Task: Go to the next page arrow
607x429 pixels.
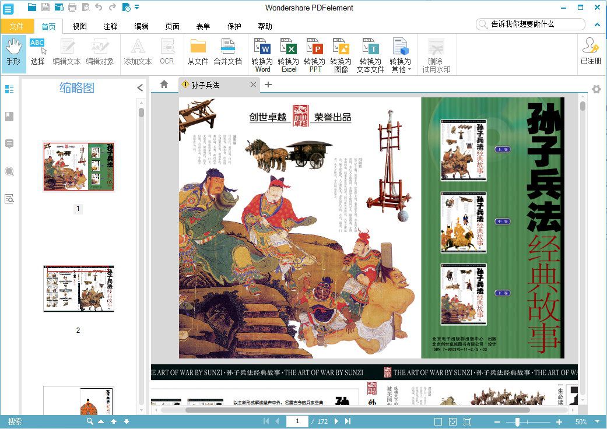Action: pyautogui.click(x=336, y=421)
